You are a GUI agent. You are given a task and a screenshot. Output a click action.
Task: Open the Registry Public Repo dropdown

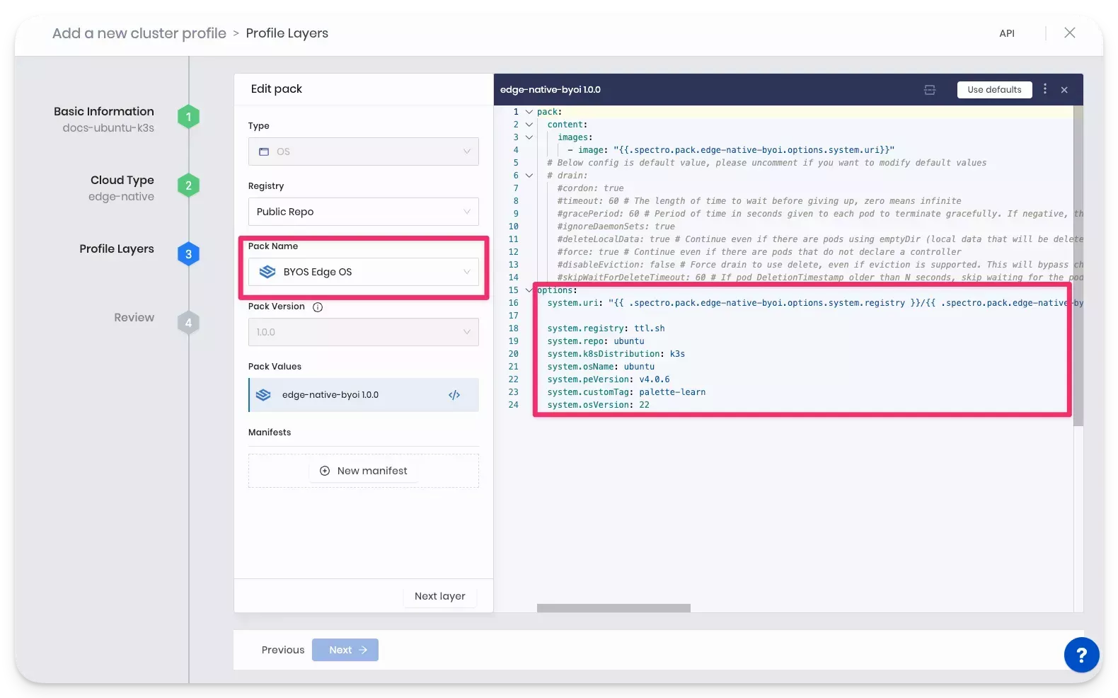(x=364, y=212)
